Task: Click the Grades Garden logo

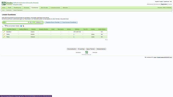Action: click(7, 4)
